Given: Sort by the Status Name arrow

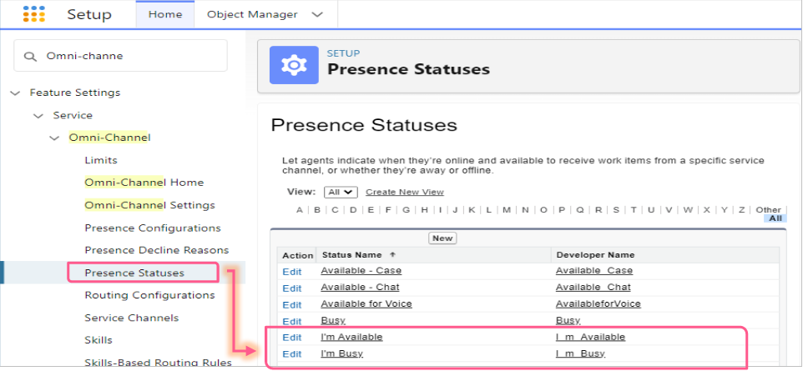Looking at the screenshot, I should tap(393, 255).
